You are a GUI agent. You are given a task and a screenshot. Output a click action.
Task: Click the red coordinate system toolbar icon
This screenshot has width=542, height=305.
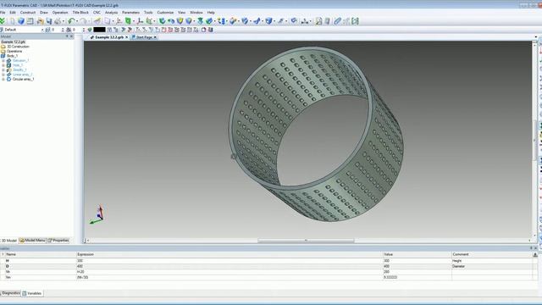click(x=140, y=21)
